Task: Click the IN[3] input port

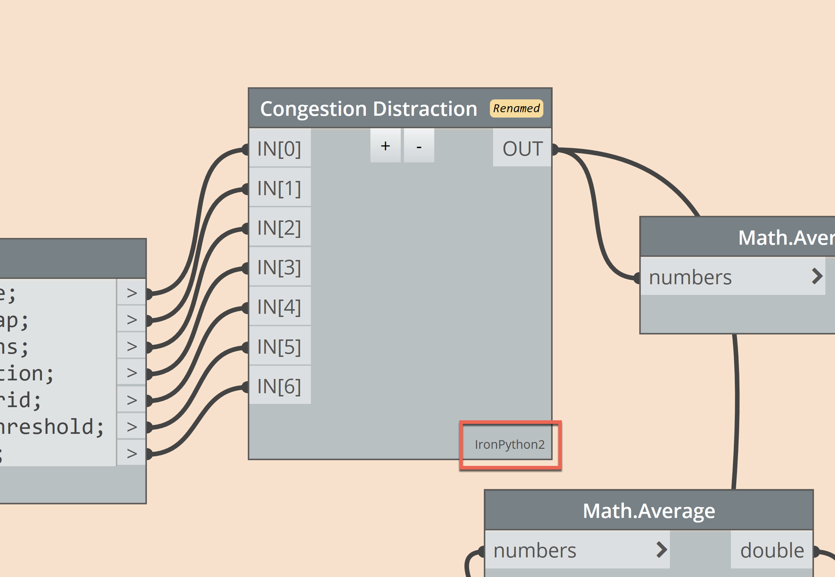Action: [279, 268]
